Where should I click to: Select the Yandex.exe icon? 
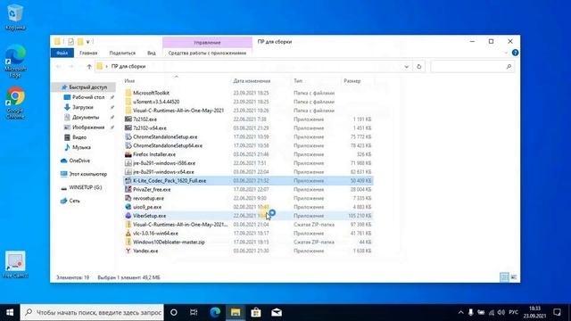(128, 251)
